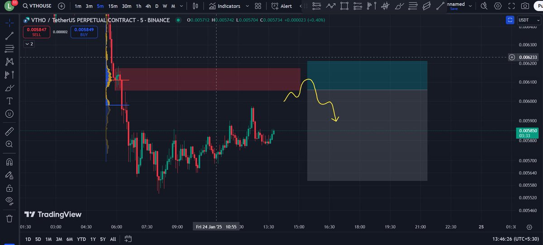
Task: Enter fullscreen mode
Action: pos(512,6)
